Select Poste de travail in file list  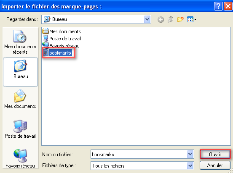[62, 39]
